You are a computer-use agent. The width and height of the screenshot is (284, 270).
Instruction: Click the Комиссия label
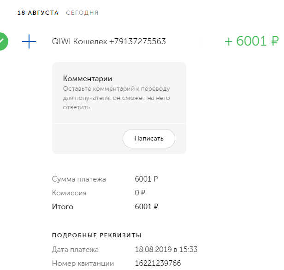(x=69, y=193)
